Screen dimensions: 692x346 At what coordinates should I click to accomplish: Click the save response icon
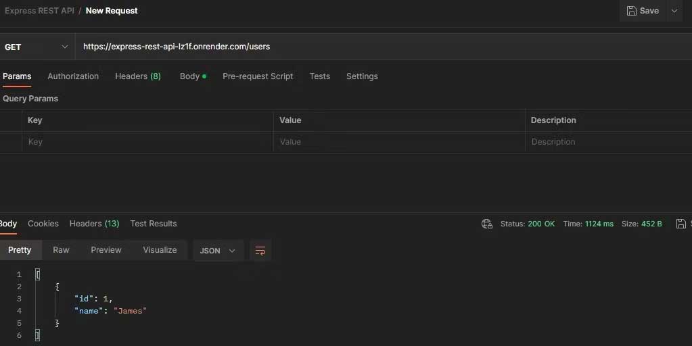pos(681,224)
